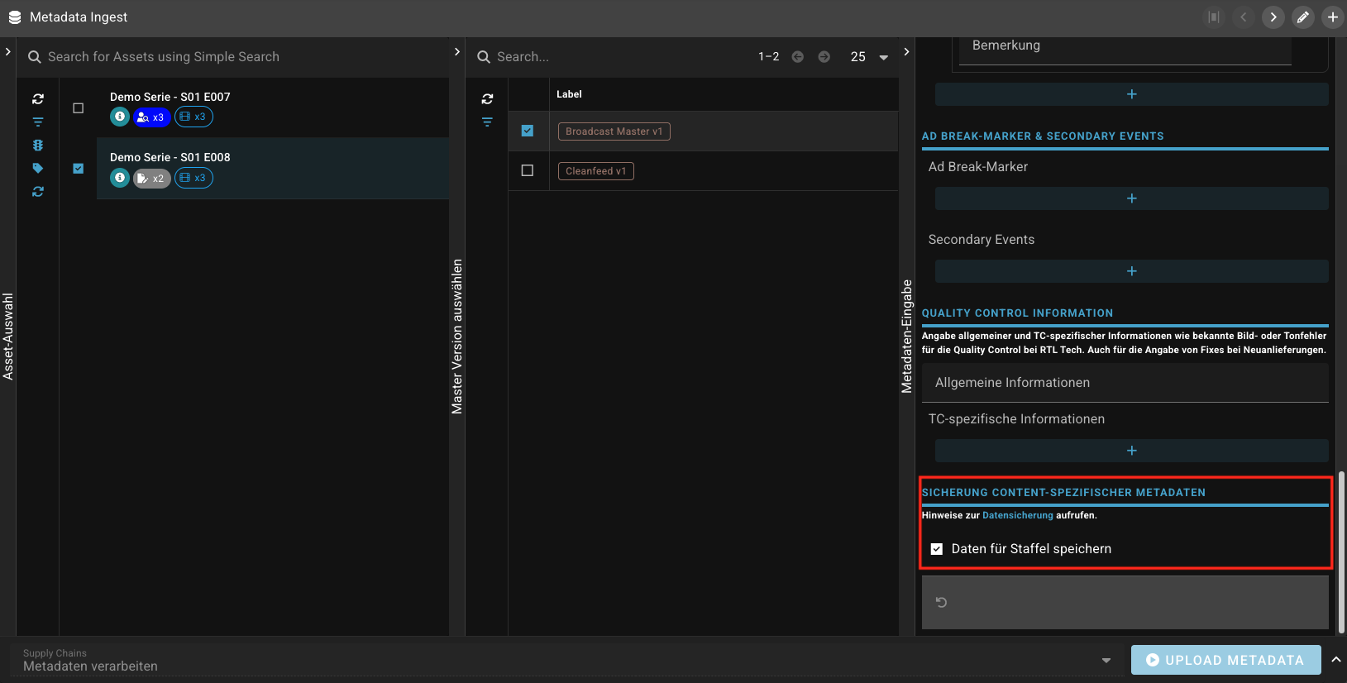This screenshot has height=683, width=1347.
Task: Click the refresh icon in master version panel
Action: 487,98
